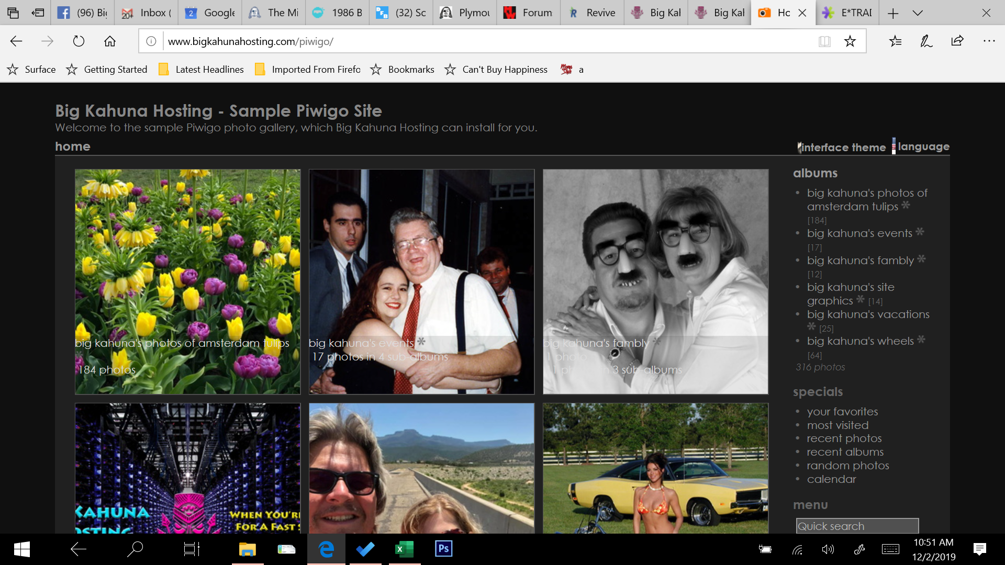This screenshot has width=1005, height=565.
Task: Toggle reading view in the address bar
Action: tap(825, 41)
